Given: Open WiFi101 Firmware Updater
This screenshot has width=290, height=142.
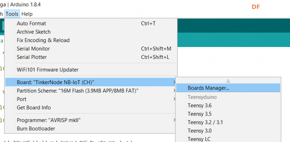Looking at the screenshot, I should [x=91, y=70].
